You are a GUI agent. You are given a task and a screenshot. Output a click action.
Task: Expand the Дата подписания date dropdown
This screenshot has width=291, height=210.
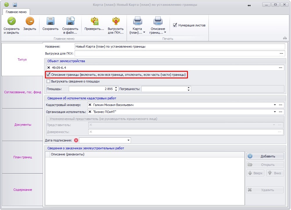[128, 141]
